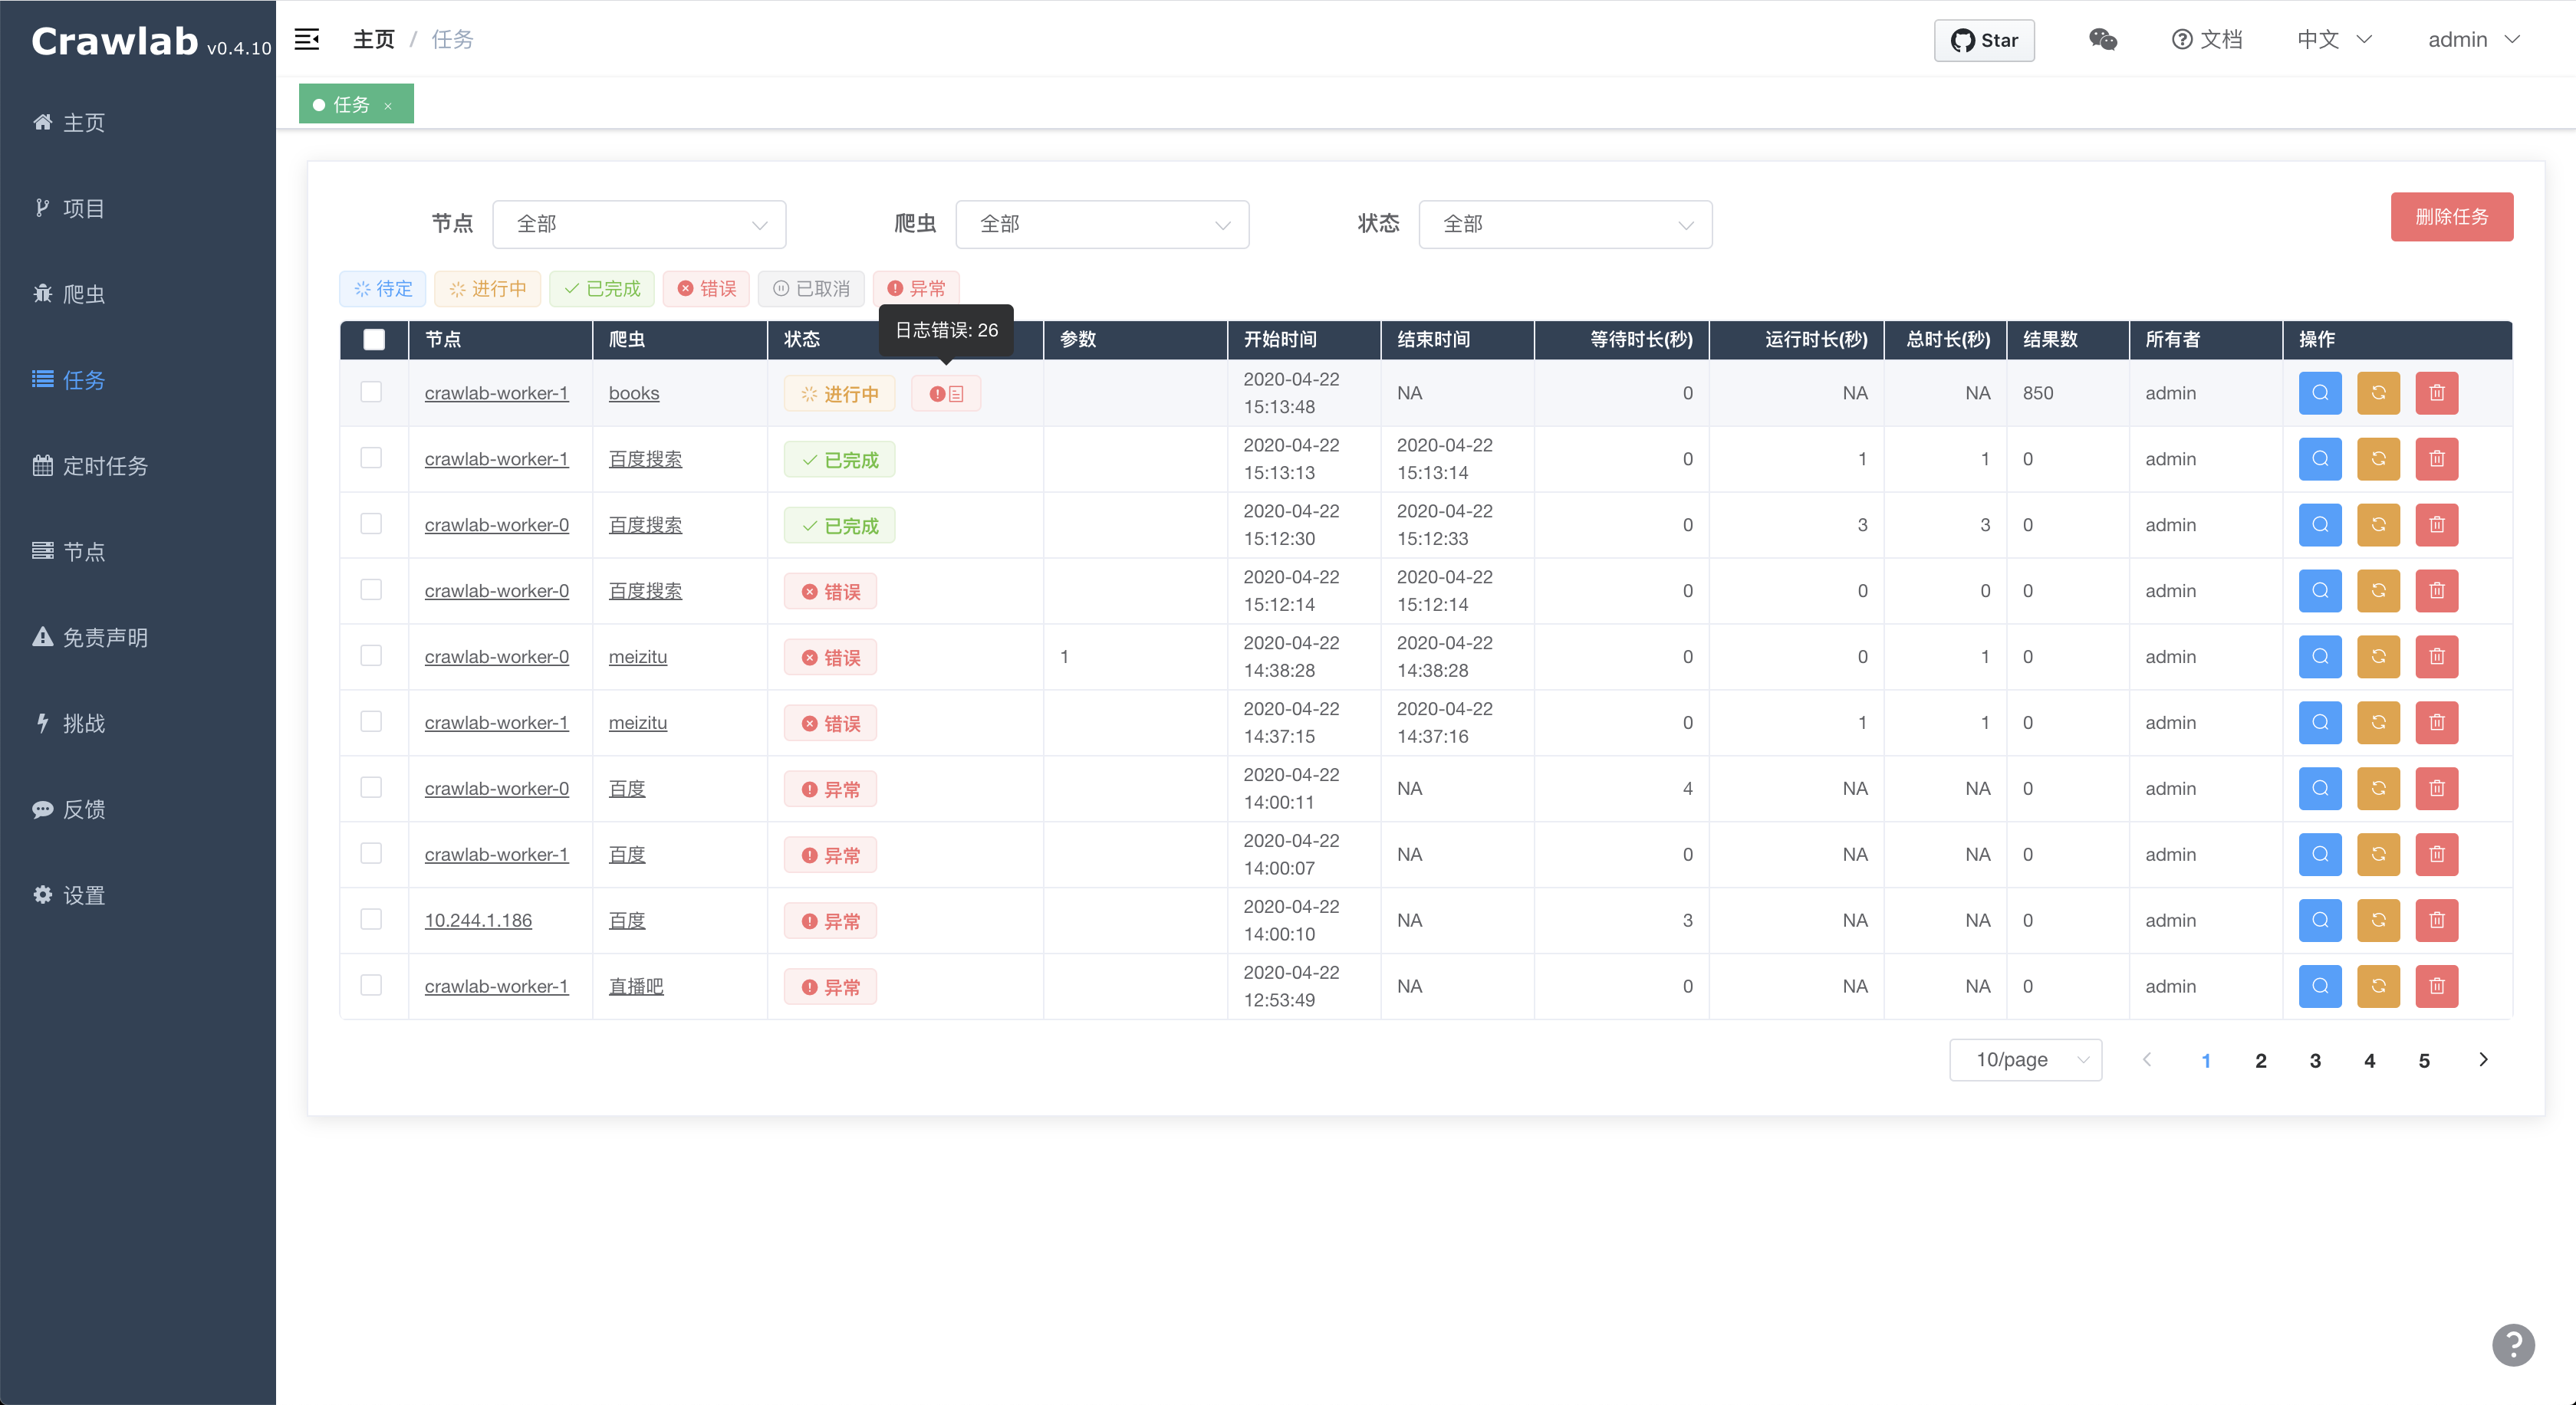The height and width of the screenshot is (1405, 2576).
Task: Open the settings (设置) sidebar section
Action: [85, 895]
